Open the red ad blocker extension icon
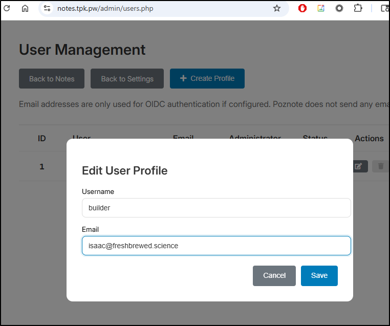Viewport: 390px width, 326px height. click(302, 8)
